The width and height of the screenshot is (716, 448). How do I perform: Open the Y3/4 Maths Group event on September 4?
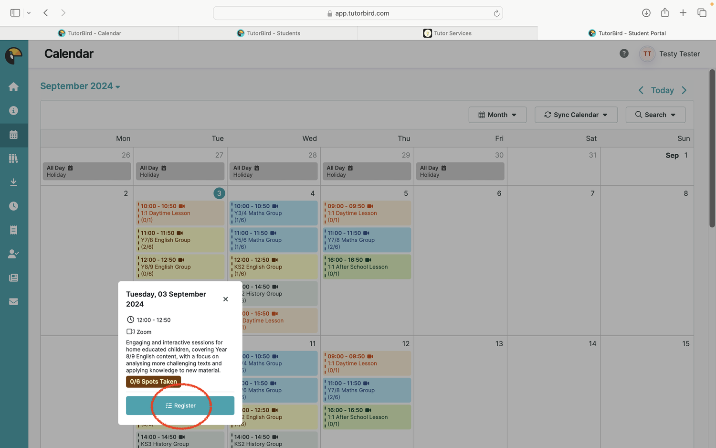coord(274,213)
